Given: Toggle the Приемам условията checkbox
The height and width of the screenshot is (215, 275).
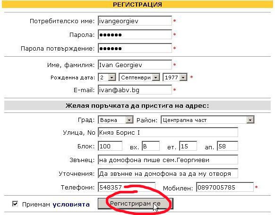Looking at the screenshot, I should tap(15, 204).
